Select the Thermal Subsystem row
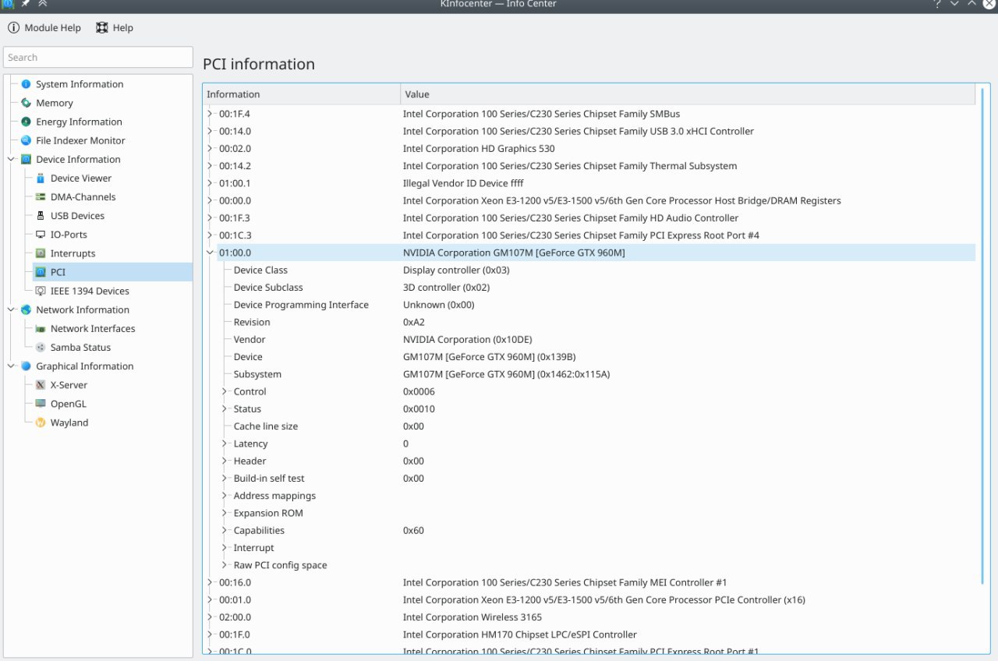This screenshot has width=998, height=661. tap(589, 166)
